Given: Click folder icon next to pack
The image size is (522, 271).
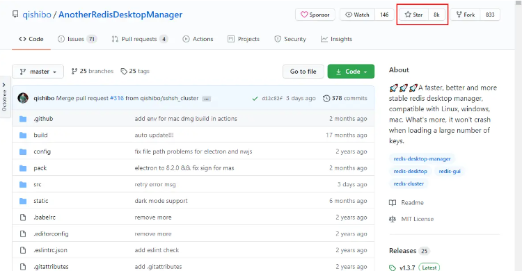Looking at the screenshot, I should click(x=23, y=168).
